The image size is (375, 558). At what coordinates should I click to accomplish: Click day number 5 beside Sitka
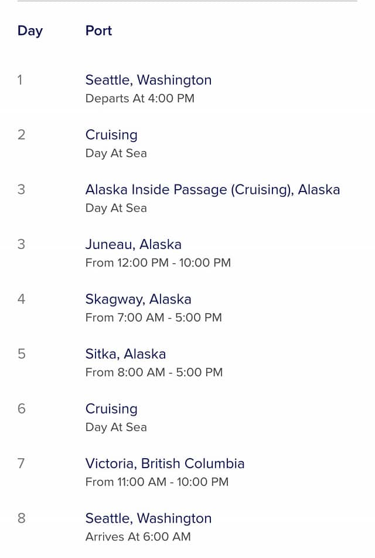click(21, 354)
